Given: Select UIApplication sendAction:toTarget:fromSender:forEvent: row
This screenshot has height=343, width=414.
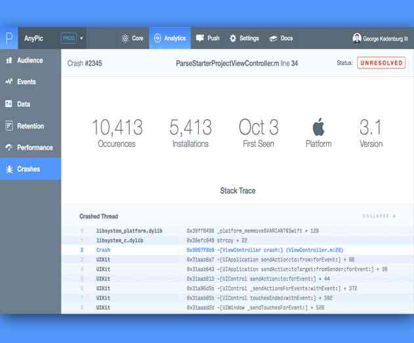Looking at the screenshot, I should coord(238,269).
